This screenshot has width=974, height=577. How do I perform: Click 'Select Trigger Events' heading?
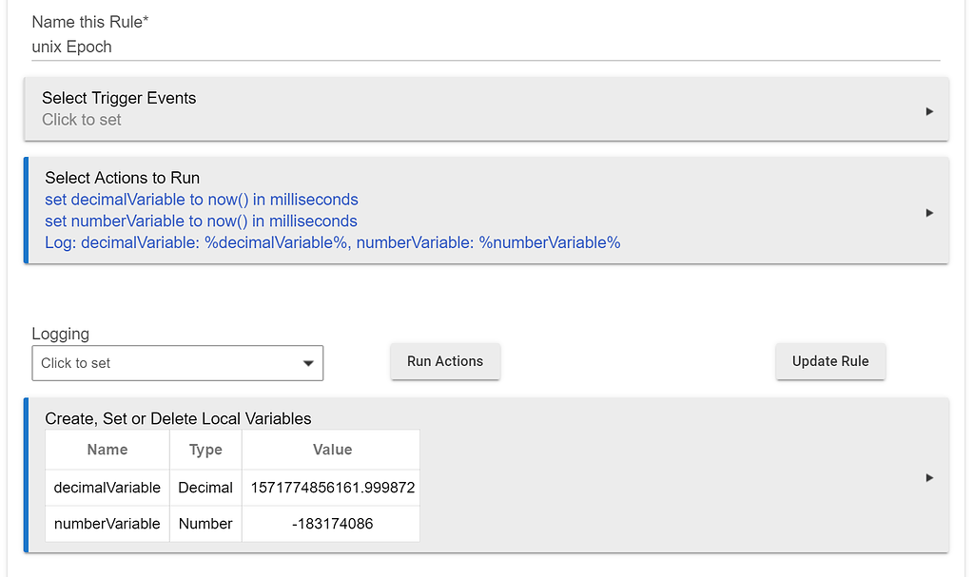point(119,98)
